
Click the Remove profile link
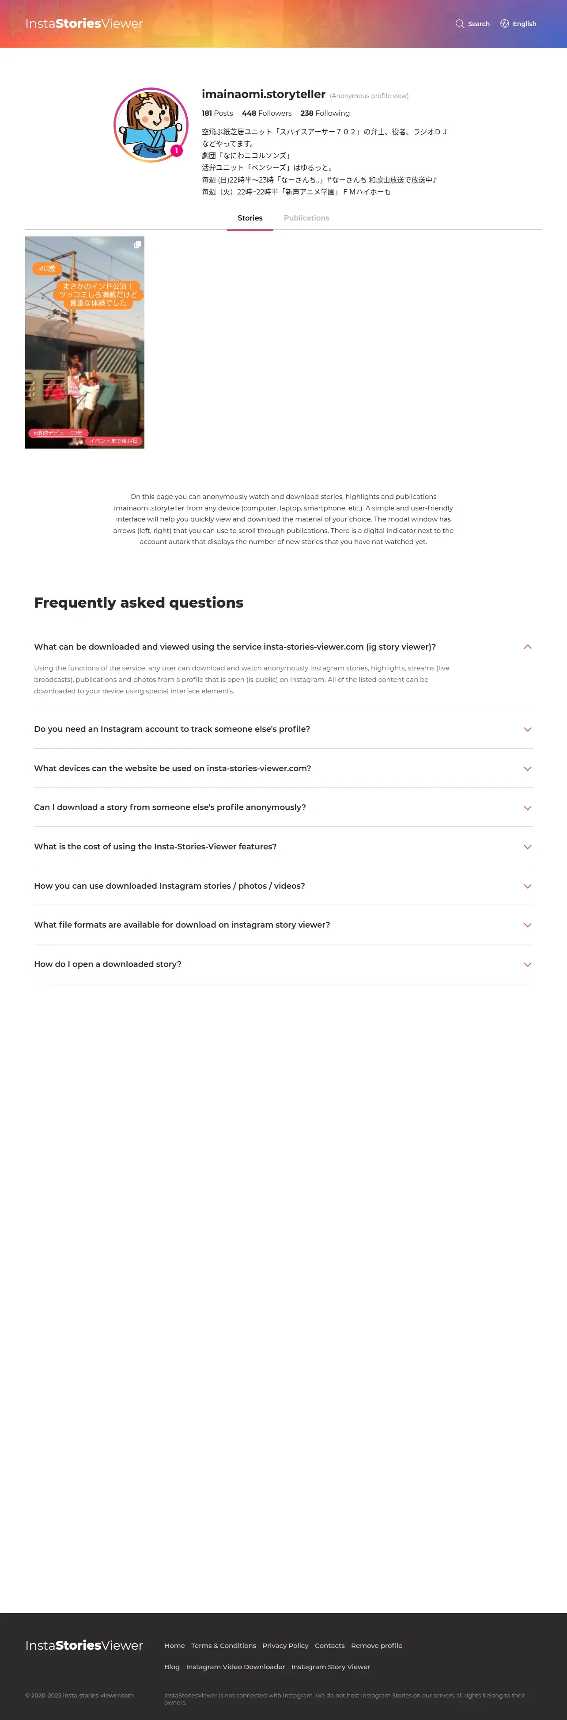click(376, 1645)
